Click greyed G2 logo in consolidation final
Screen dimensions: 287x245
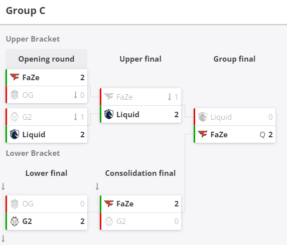click(x=109, y=221)
